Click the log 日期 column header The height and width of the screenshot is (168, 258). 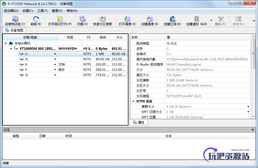point(42,136)
